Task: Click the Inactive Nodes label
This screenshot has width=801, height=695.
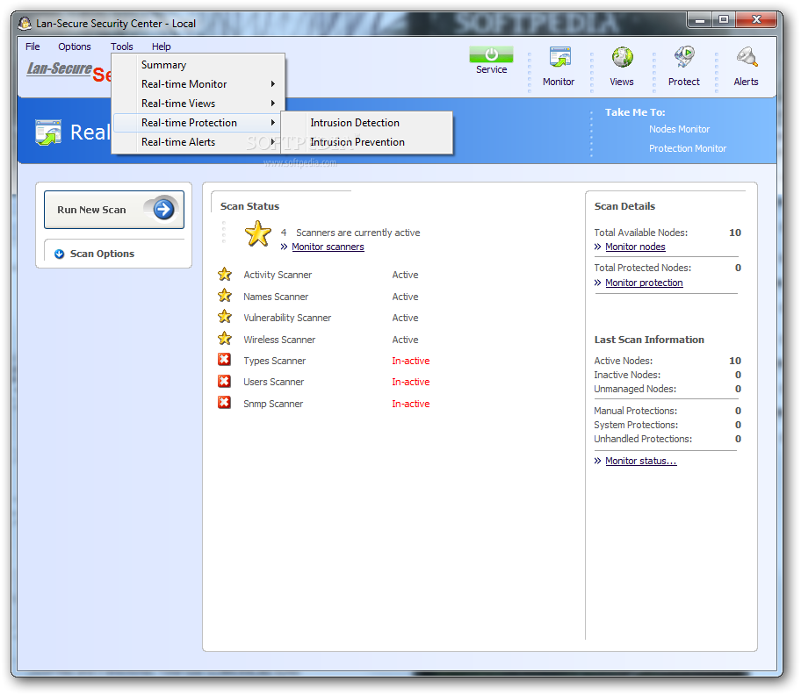Action: (x=627, y=375)
